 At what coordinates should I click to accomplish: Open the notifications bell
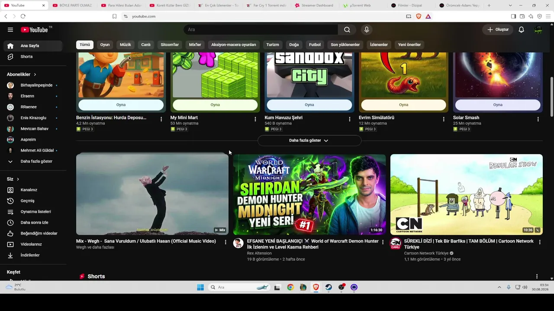pyautogui.click(x=522, y=30)
